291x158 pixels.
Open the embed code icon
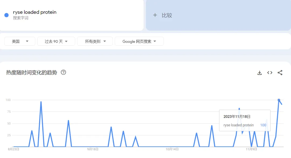coord(270,73)
